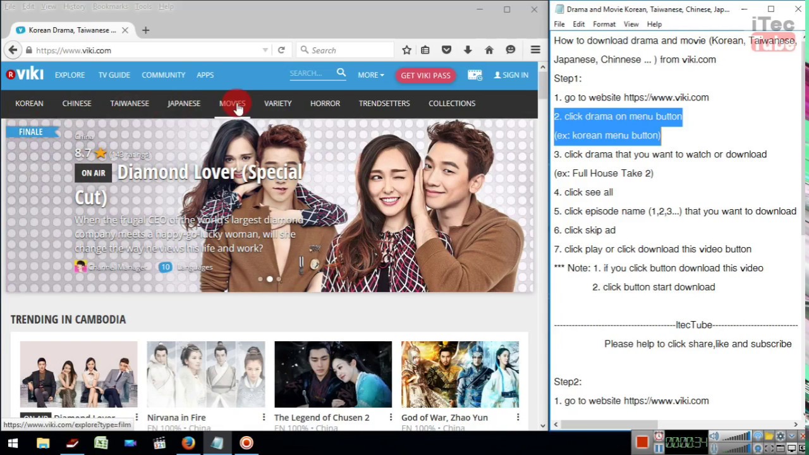This screenshot has width=809, height=455.
Task: Open the Edit menu in Notepad
Action: pyautogui.click(x=579, y=24)
